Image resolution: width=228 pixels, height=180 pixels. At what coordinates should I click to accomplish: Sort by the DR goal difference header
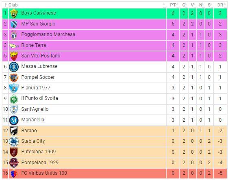click(220, 5)
